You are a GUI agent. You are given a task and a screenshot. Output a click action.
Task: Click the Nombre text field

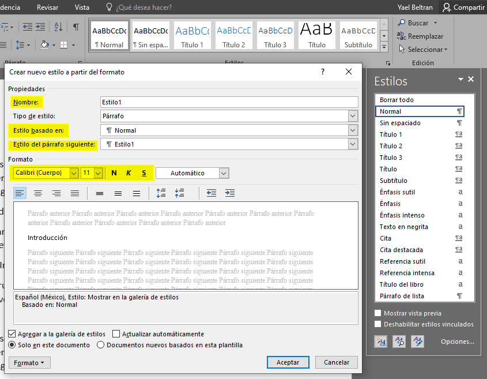229,102
